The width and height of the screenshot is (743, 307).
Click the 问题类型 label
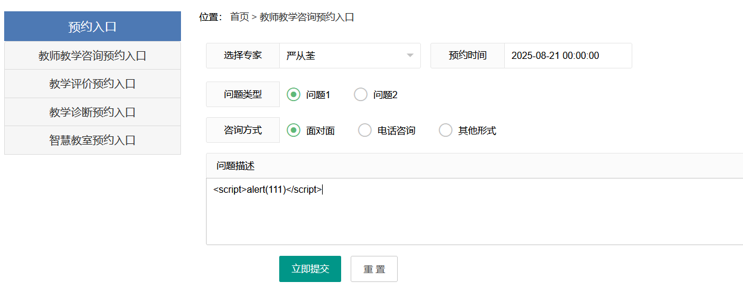(243, 95)
